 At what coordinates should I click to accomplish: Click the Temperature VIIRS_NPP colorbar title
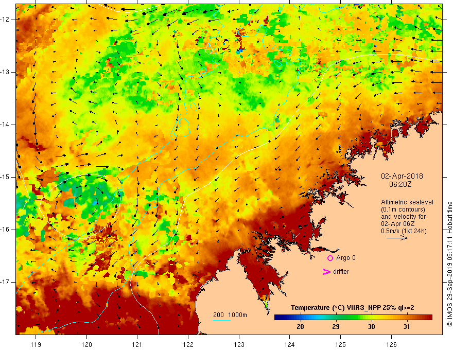(353, 308)
